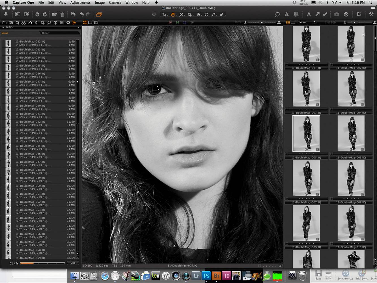Adjust the viewer zoom slider
This screenshot has height=283, width=377.
[262, 22]
